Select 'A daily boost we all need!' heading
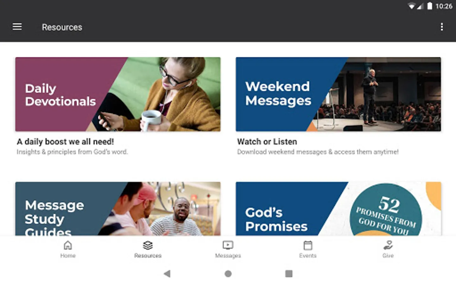 click(65, 142)
